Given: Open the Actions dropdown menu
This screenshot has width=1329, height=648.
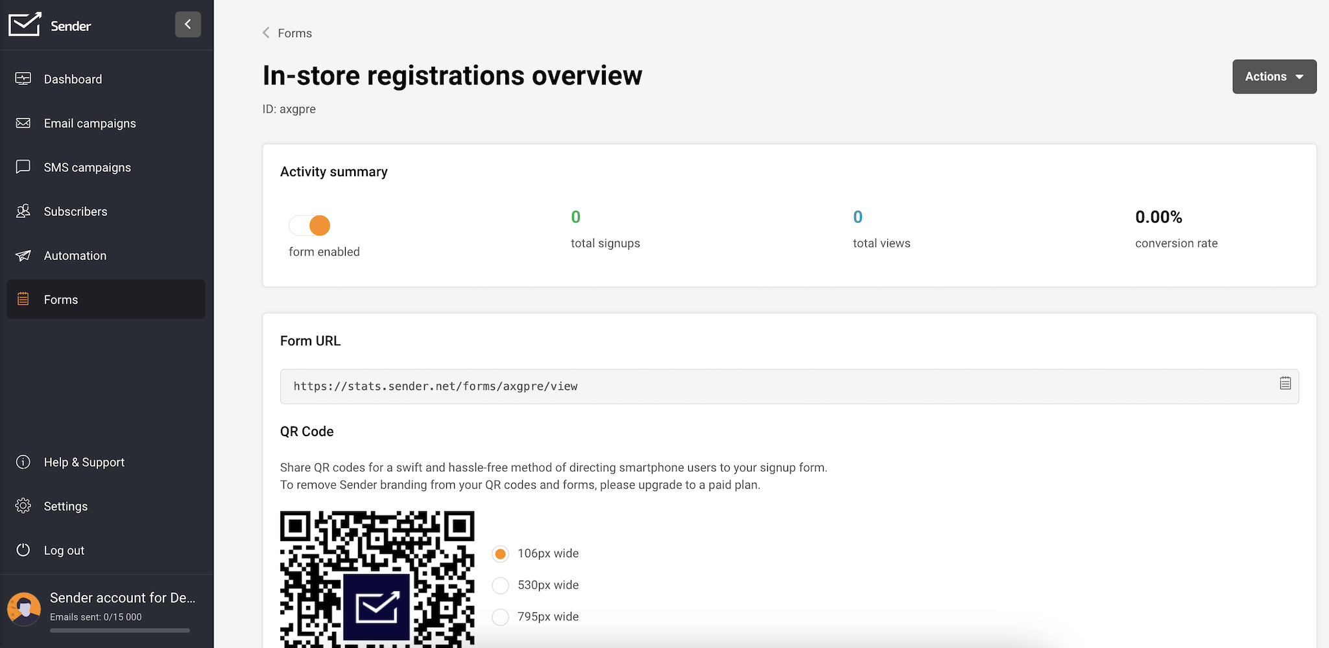Looking at the screenshot, I should 1274,76.
